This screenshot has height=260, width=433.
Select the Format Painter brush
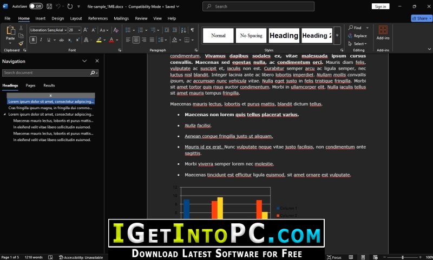point(21,43)
